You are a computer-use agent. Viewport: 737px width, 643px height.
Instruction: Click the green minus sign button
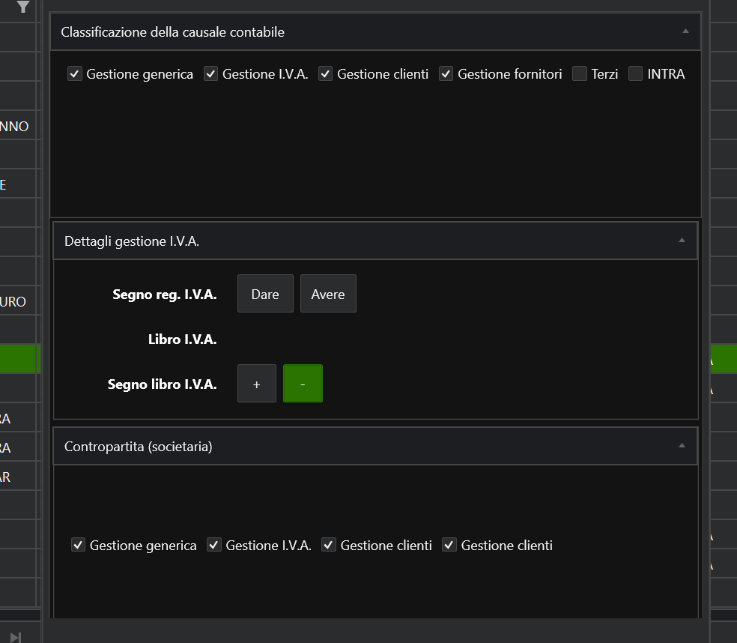tap(303, 384)
